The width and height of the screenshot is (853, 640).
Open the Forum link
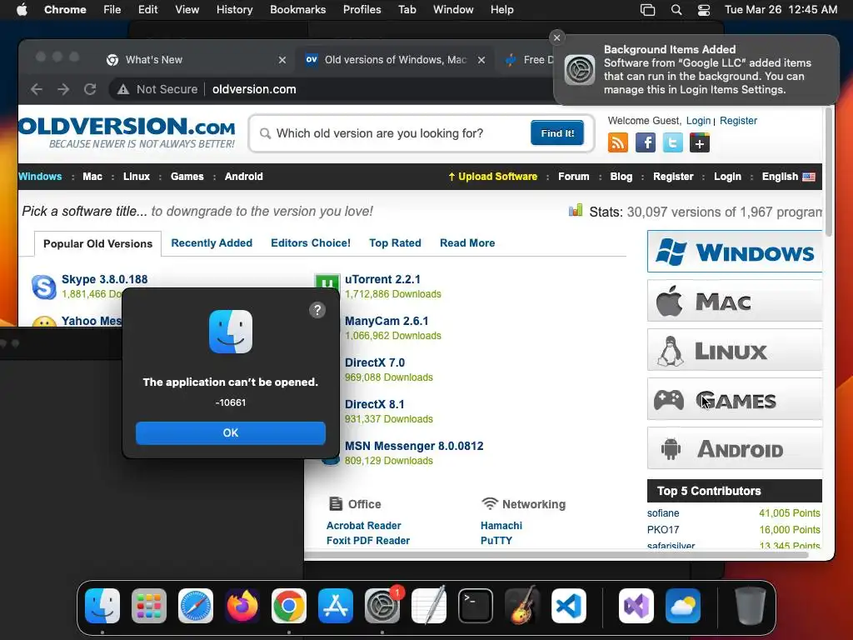573,177
